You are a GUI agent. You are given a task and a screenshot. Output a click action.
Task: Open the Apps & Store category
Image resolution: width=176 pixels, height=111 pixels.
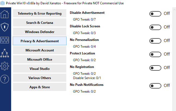point(40,87)
